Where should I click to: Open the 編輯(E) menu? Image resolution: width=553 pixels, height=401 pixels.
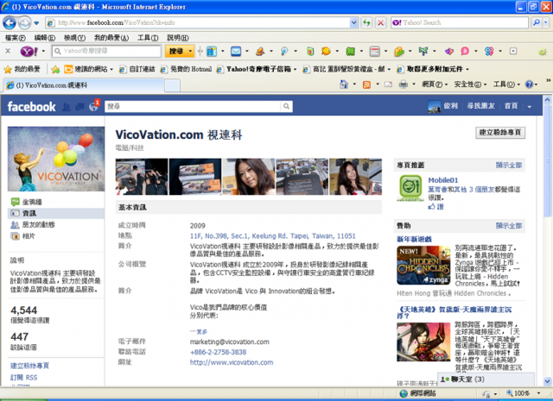point(44,38)
